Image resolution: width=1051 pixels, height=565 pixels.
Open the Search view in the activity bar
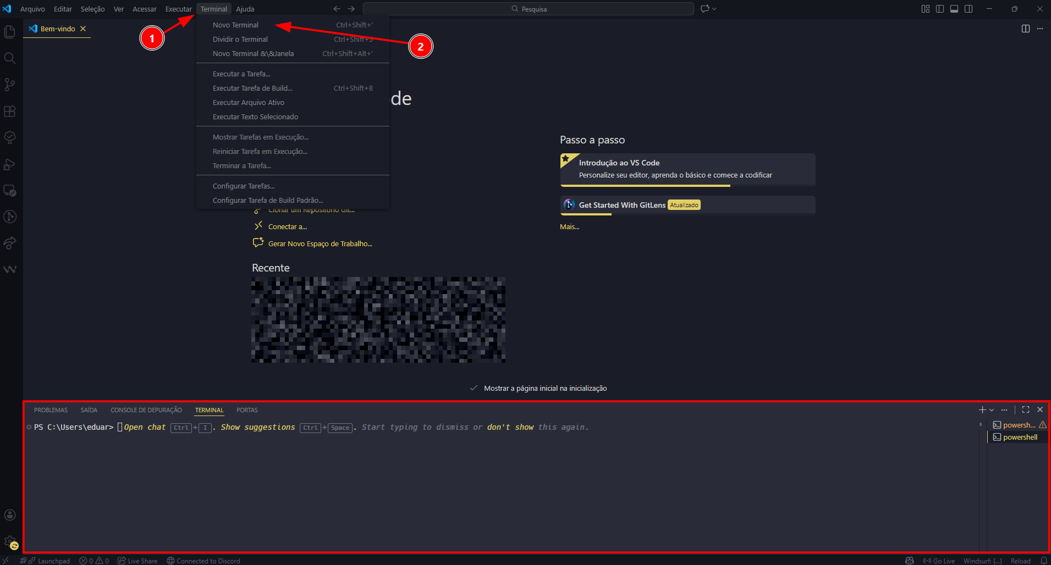click(10, 58)
